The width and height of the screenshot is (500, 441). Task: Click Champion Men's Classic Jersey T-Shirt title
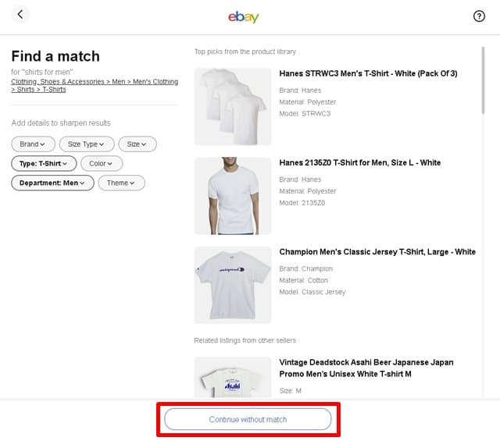[377, 252]
